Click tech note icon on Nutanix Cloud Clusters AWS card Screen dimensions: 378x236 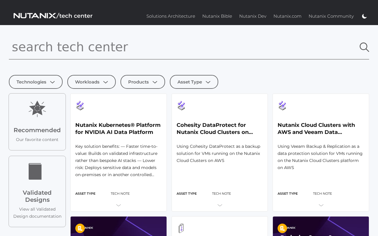(282, 106)
